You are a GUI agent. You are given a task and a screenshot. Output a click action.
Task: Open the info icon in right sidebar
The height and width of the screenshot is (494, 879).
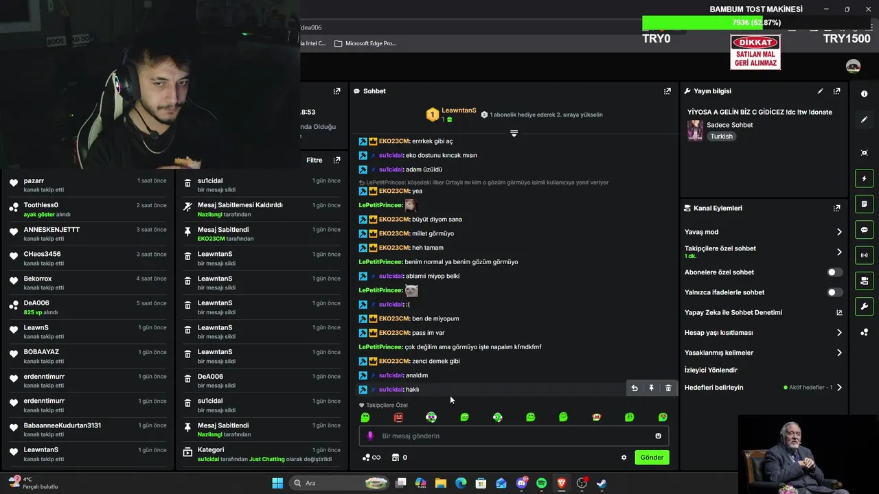pos(864,93)
